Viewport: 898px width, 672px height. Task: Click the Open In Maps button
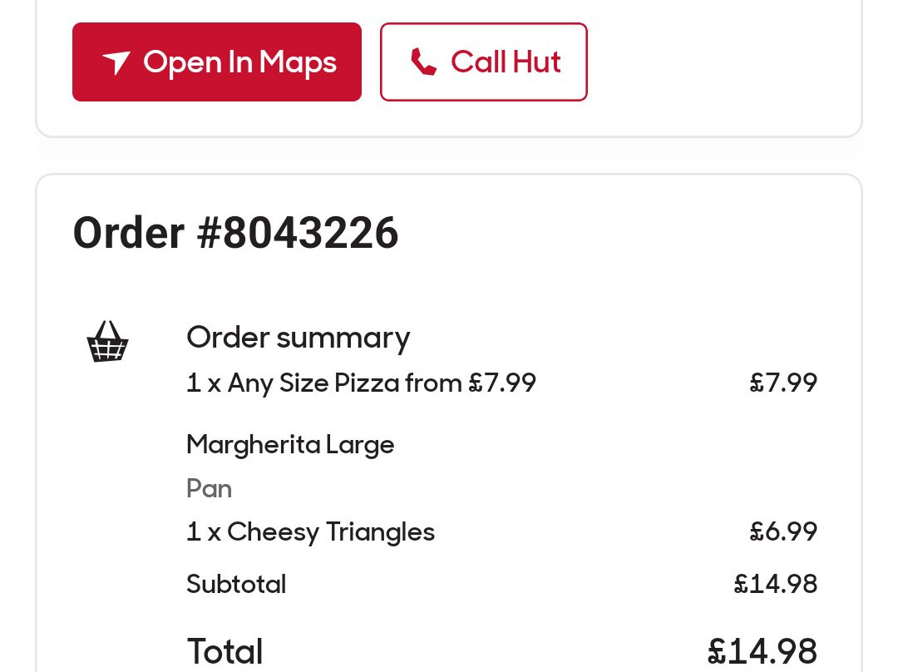point(216,62)
